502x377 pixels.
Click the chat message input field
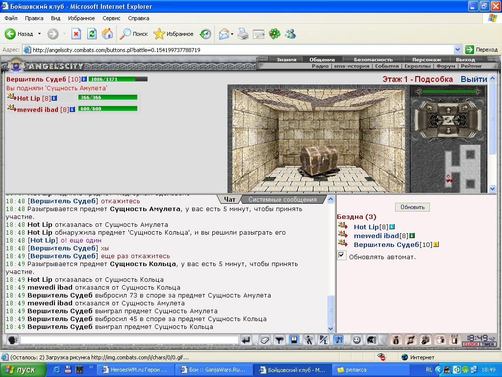129,340
